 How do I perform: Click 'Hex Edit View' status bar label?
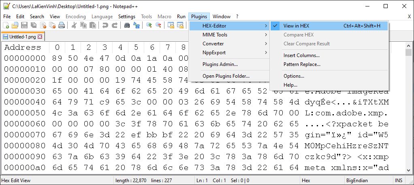point(16,181)
